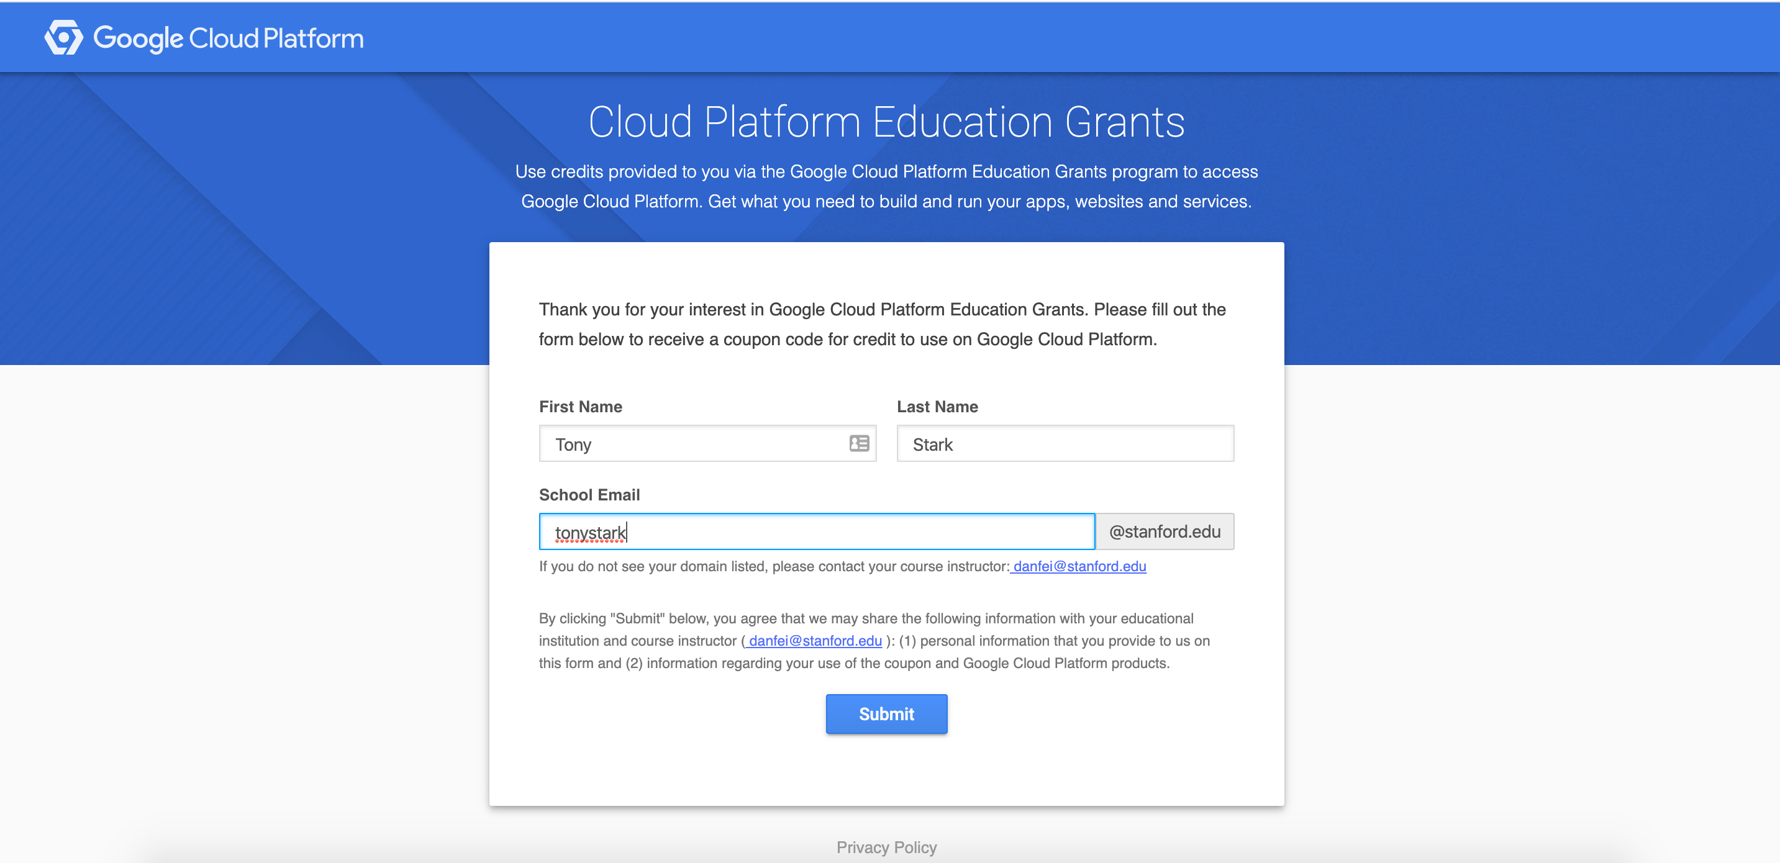Click the @stanford.edu domain suffix box
Screen dimensions: 1780x863
point(1165,531)
